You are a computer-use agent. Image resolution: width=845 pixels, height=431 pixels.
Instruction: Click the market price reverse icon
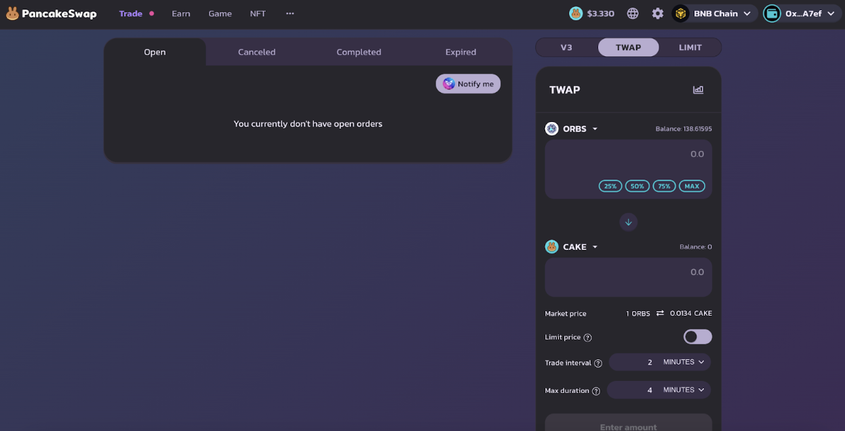(661, 313)
